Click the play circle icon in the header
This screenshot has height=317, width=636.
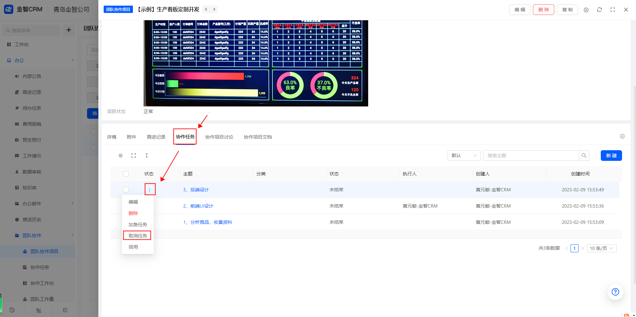click(586, 10)
